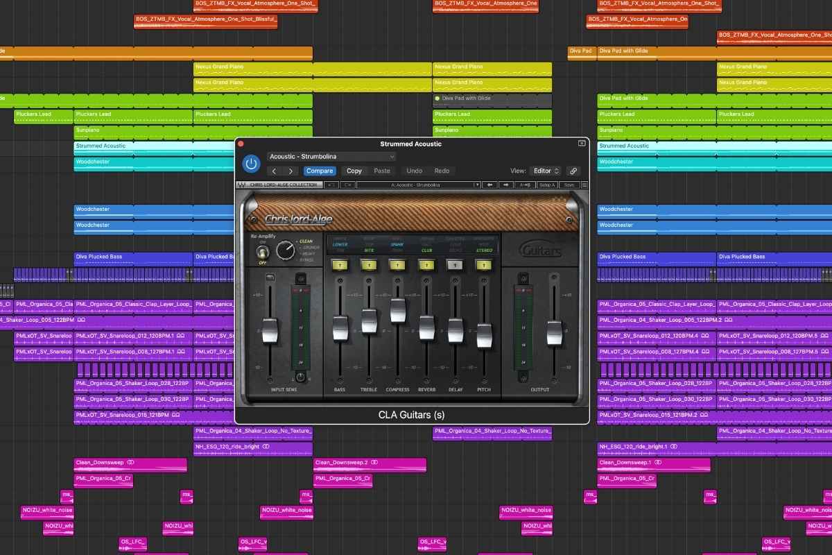Click the Strummed Acoustic plugin window title
The image size is (832, 555).
coord(410,144)
